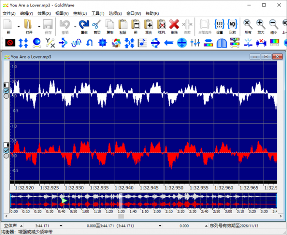Expand the New file dropdown arrow
Screen dimensions: 287x235
[x=19, y=27]
